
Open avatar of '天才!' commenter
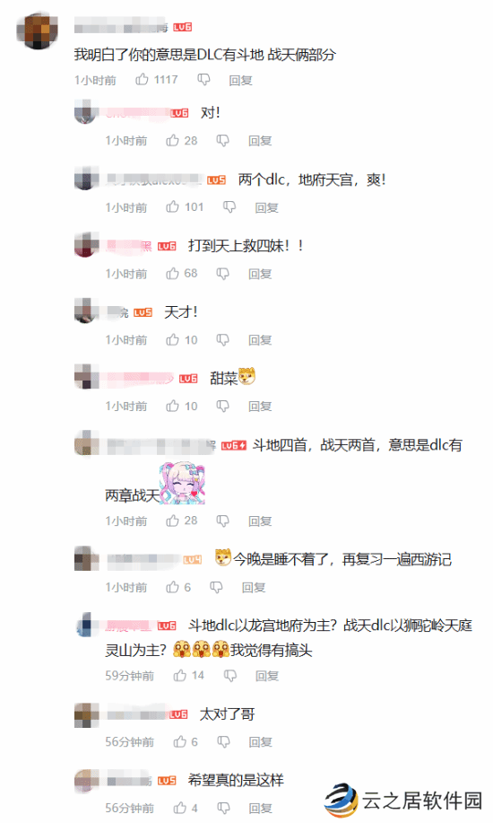click(x=87, y=311)
